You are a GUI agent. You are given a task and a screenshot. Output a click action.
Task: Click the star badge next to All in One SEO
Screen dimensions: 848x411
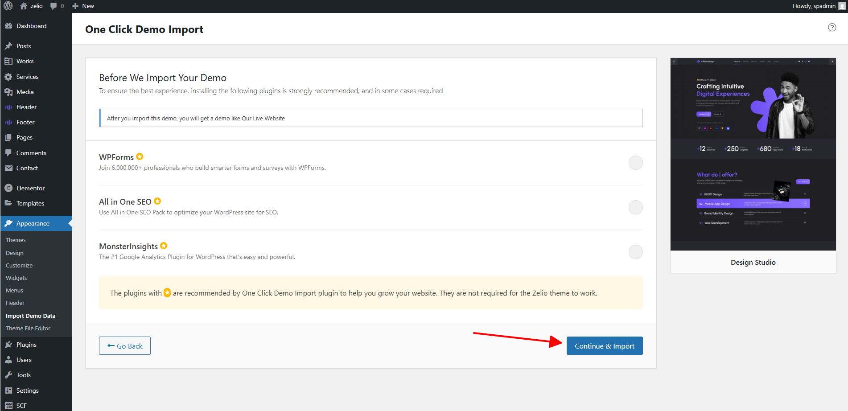157,201
